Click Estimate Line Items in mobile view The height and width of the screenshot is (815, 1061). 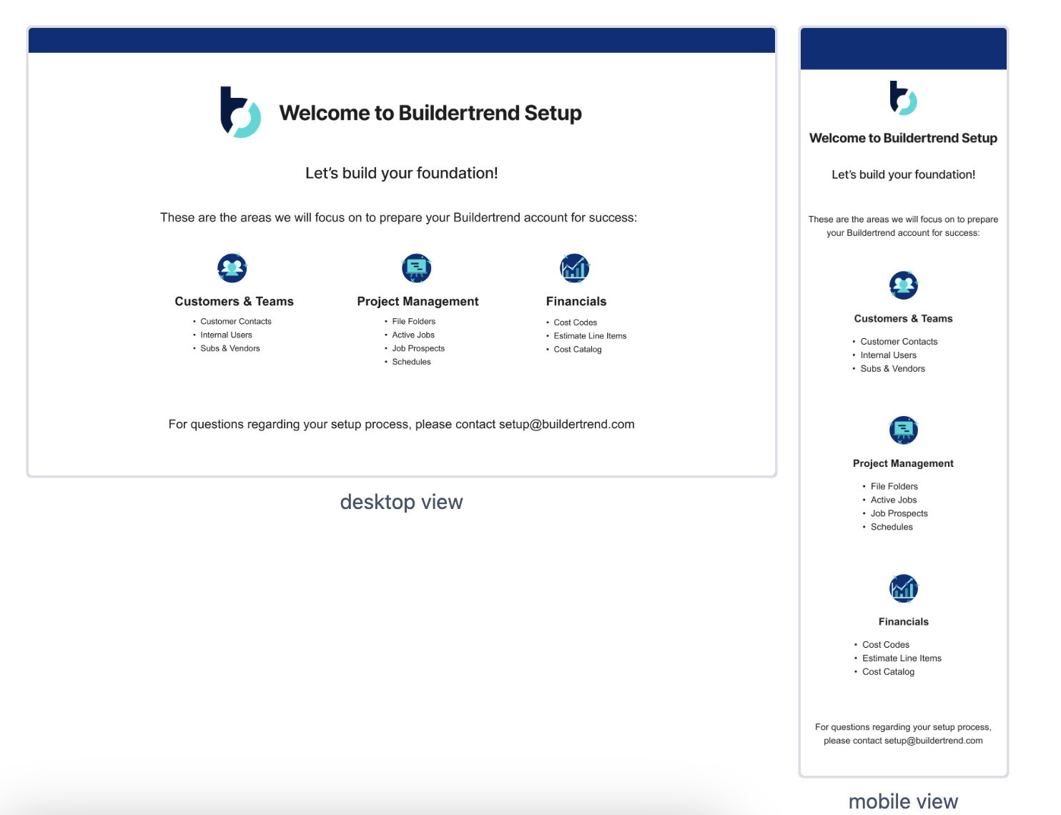[x=902, y=658]
